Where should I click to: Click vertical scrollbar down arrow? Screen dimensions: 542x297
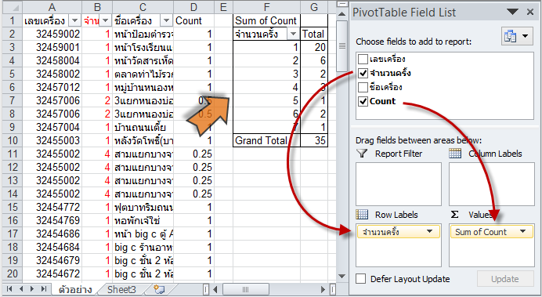pos(341,277)
